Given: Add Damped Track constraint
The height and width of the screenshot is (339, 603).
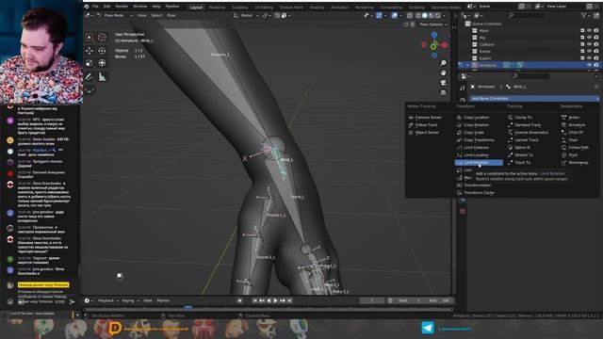Looking at the screenshot, I should (528, 125).
